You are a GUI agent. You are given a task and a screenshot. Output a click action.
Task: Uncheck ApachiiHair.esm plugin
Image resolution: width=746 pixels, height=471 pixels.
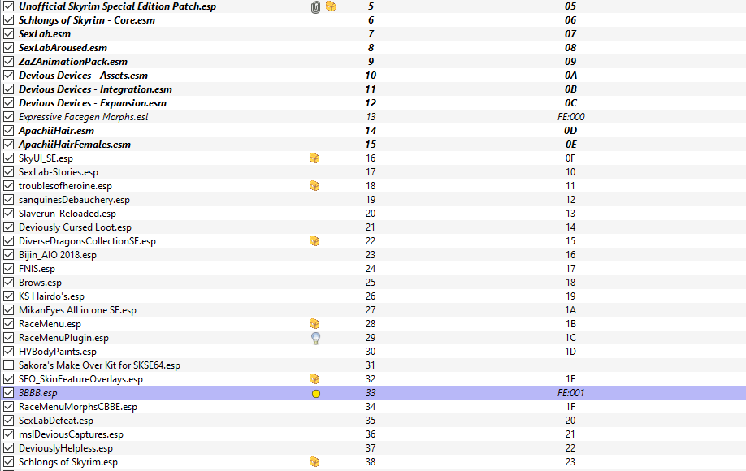pos(9,131)
